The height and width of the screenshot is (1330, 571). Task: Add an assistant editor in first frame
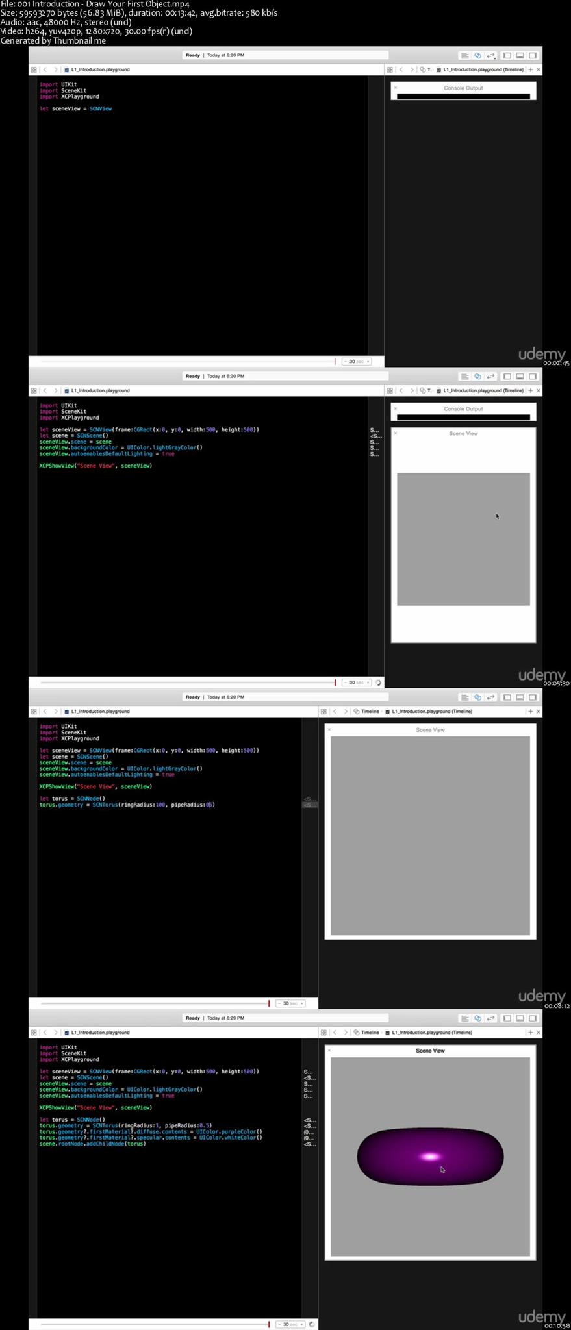(x=531, y=69)
